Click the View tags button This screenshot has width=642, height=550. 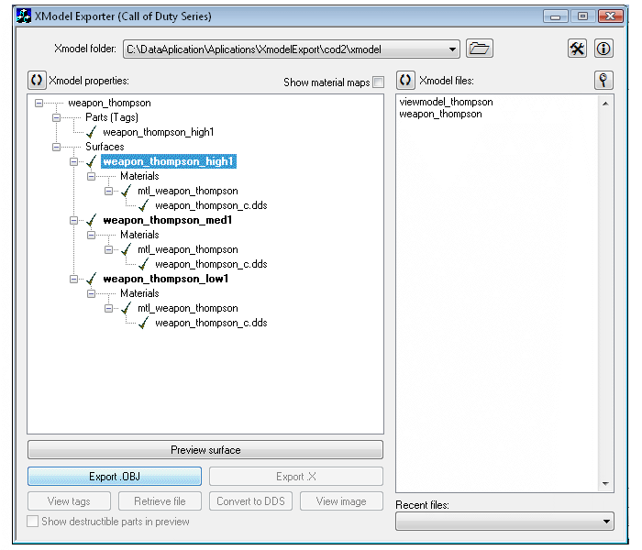coord(69,500)
